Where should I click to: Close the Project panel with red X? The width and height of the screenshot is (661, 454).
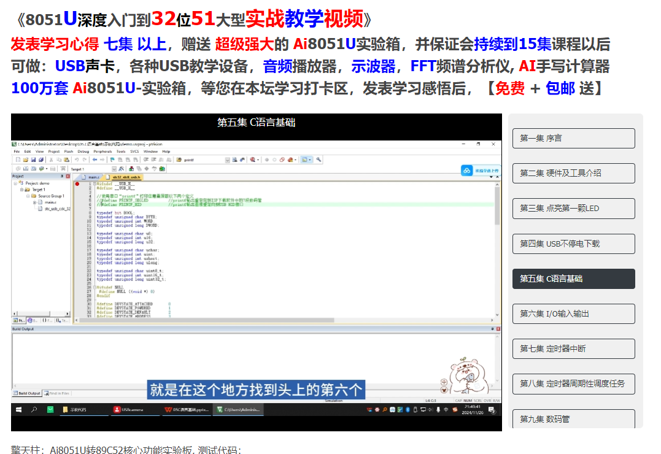click(68, 176)
